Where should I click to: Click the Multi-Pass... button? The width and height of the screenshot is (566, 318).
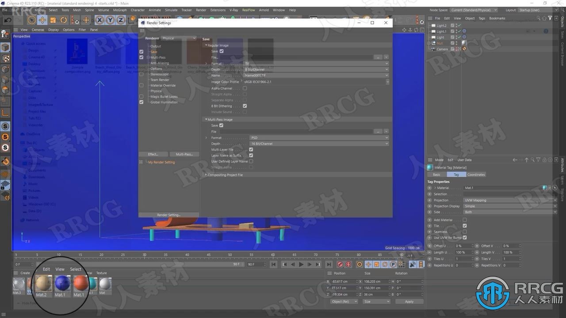click(184, 154)
